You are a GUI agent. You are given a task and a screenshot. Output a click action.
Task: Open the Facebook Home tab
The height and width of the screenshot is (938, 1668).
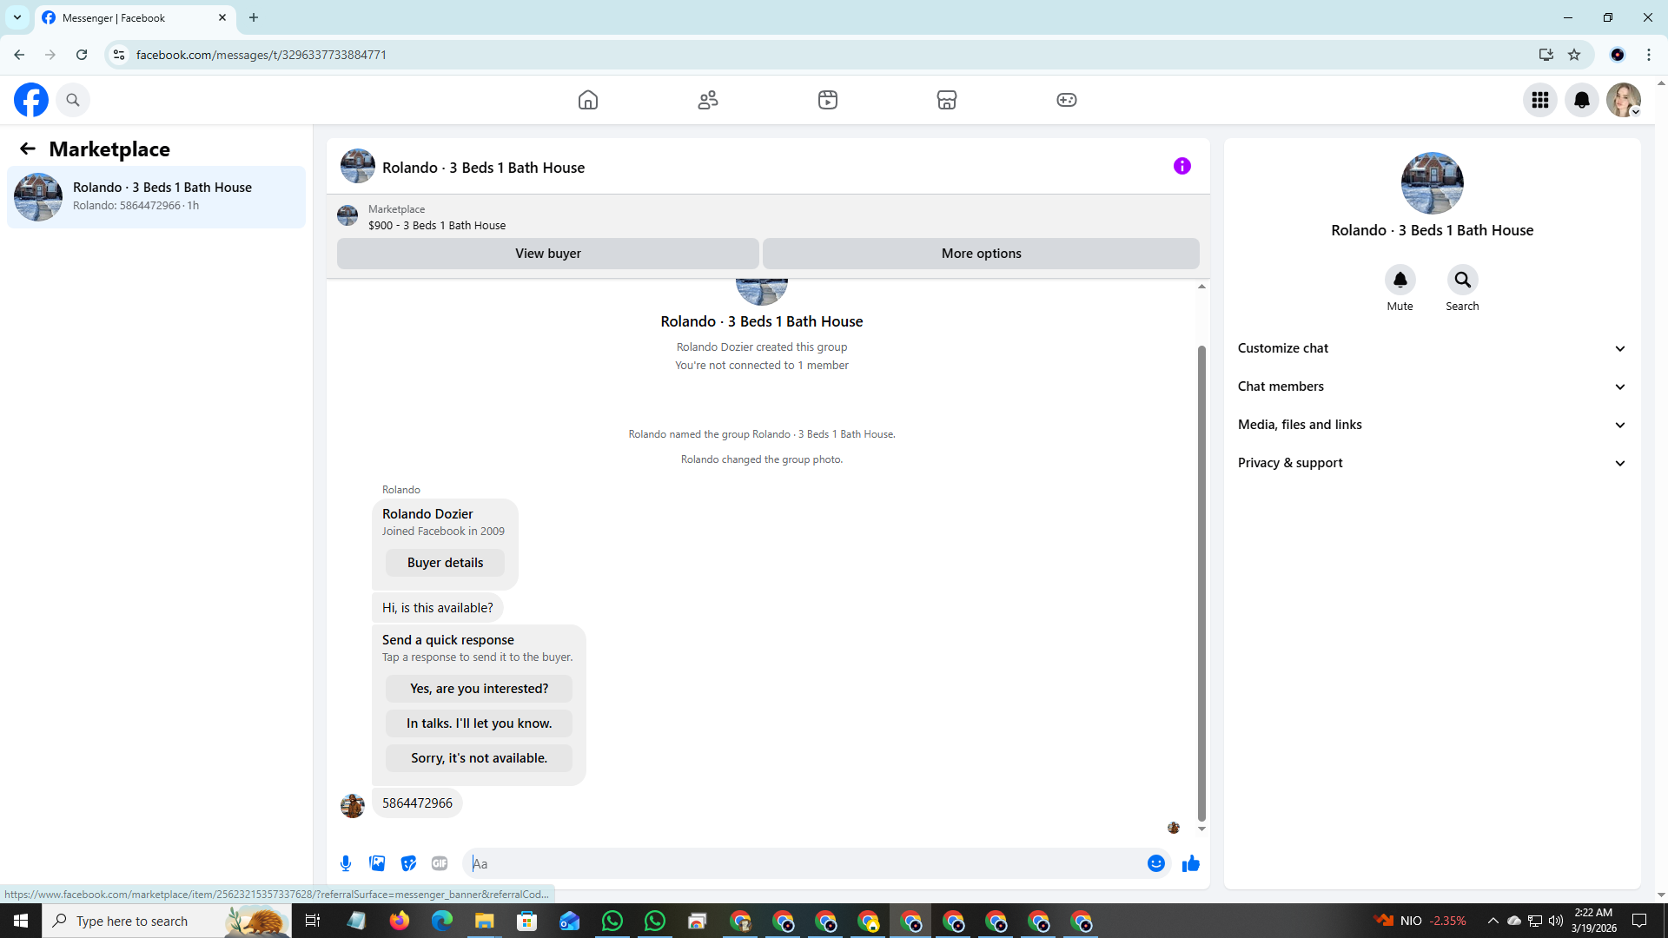point(588,100)
